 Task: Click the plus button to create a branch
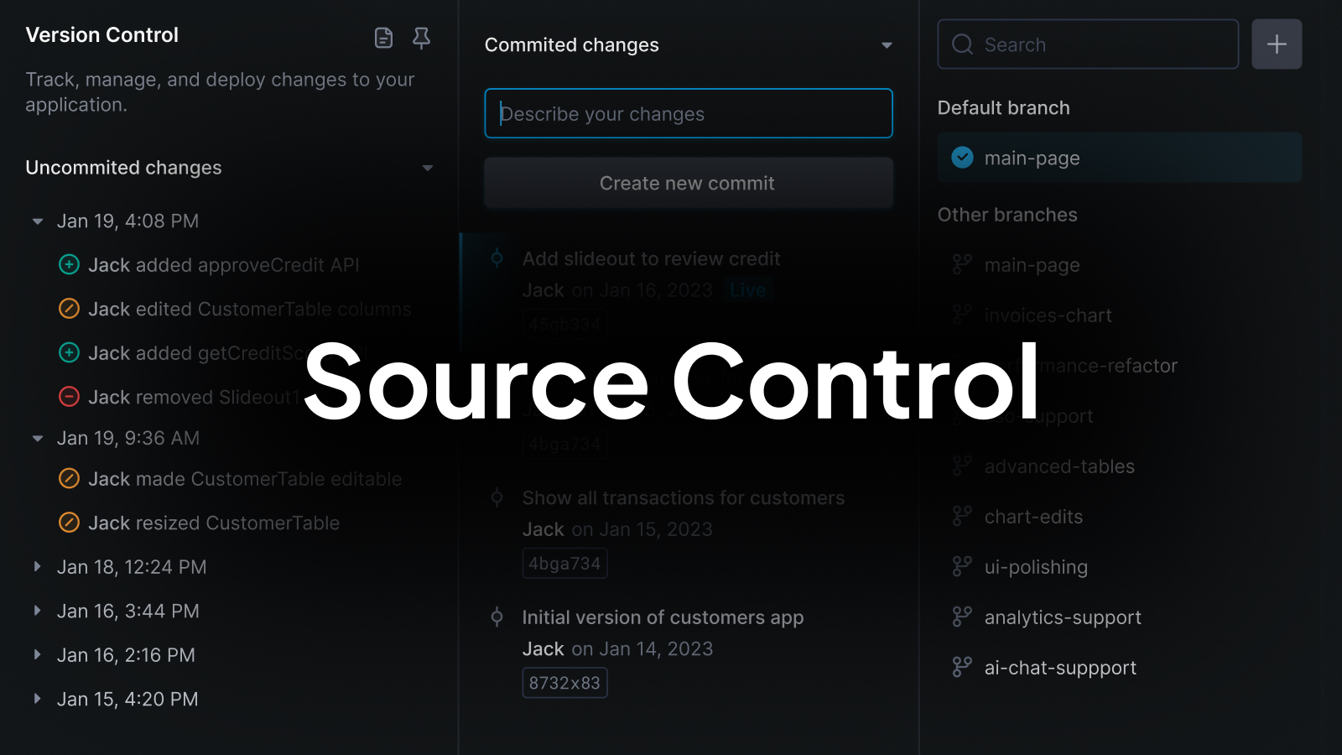(1277, 44)
